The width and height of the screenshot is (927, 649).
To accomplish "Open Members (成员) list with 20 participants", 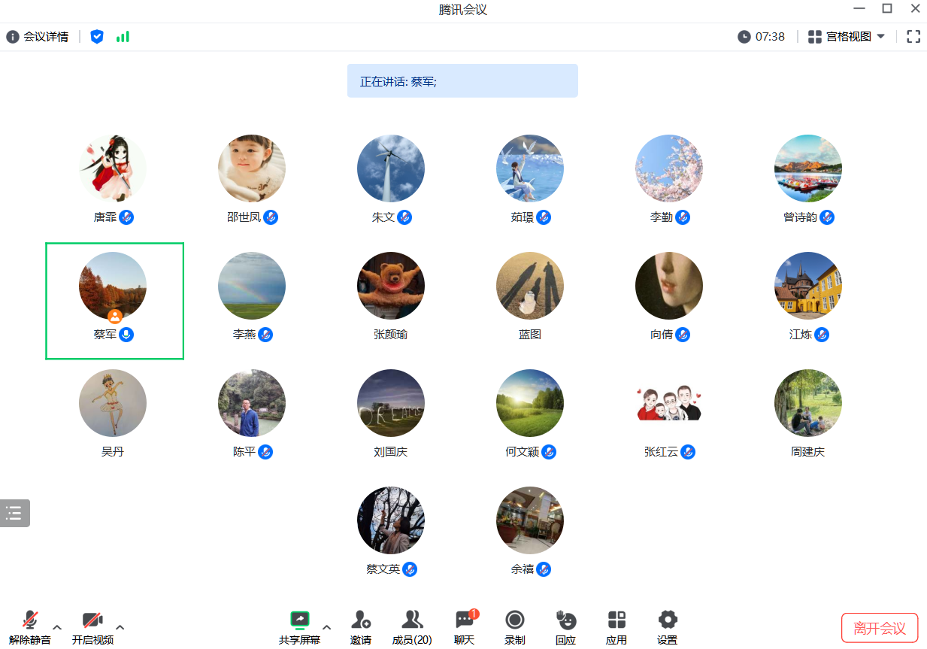I will click(412, 620).
